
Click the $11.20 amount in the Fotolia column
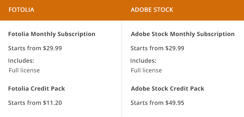pos(52,103)
